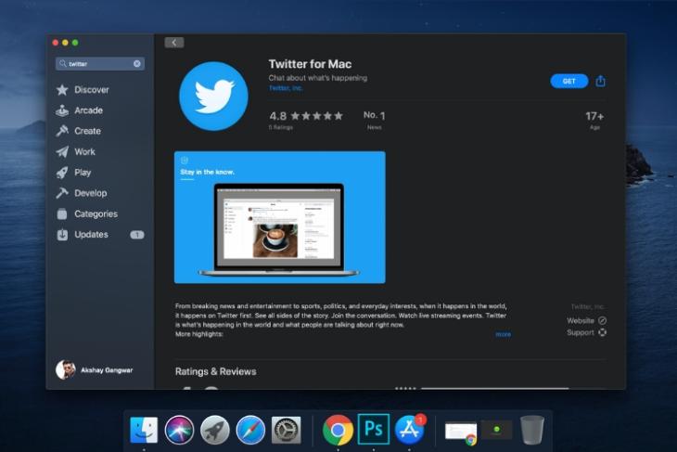The image size is (677, 452).
Task: Open Photoshop from the Dock
Action: (374, 429)
